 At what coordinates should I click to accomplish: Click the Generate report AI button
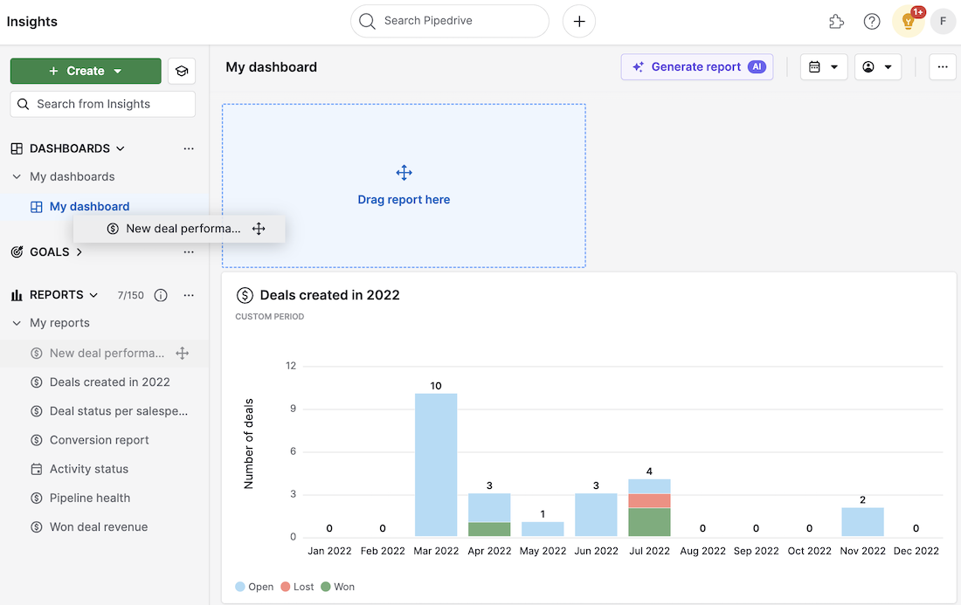697,66
